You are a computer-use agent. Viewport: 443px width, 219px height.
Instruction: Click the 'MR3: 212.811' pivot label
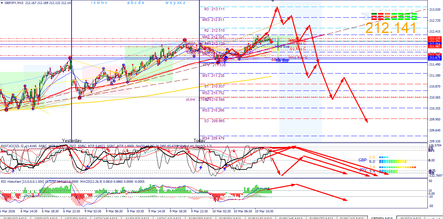213,20
